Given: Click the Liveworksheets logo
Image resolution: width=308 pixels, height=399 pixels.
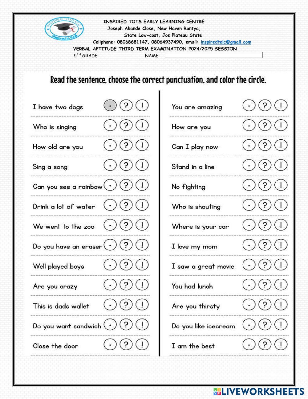Looking at the screenshot, I should click(259, 392).
